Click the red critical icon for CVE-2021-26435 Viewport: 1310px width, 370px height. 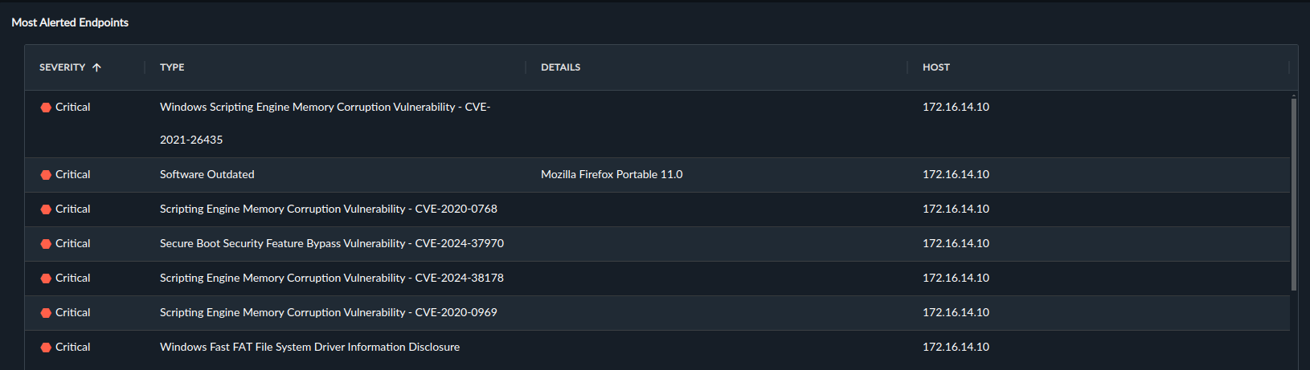pos(46,108)
